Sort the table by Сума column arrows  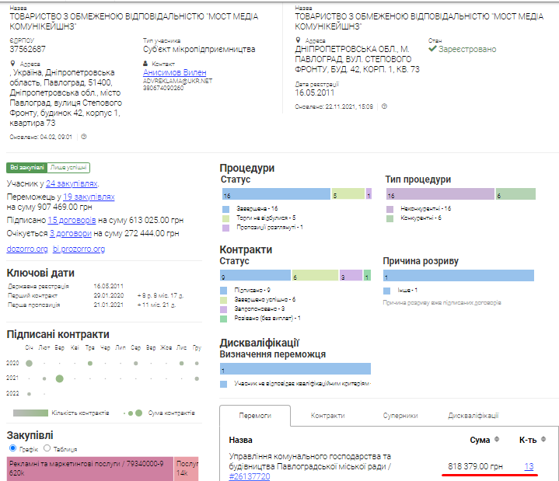point(497,440)
